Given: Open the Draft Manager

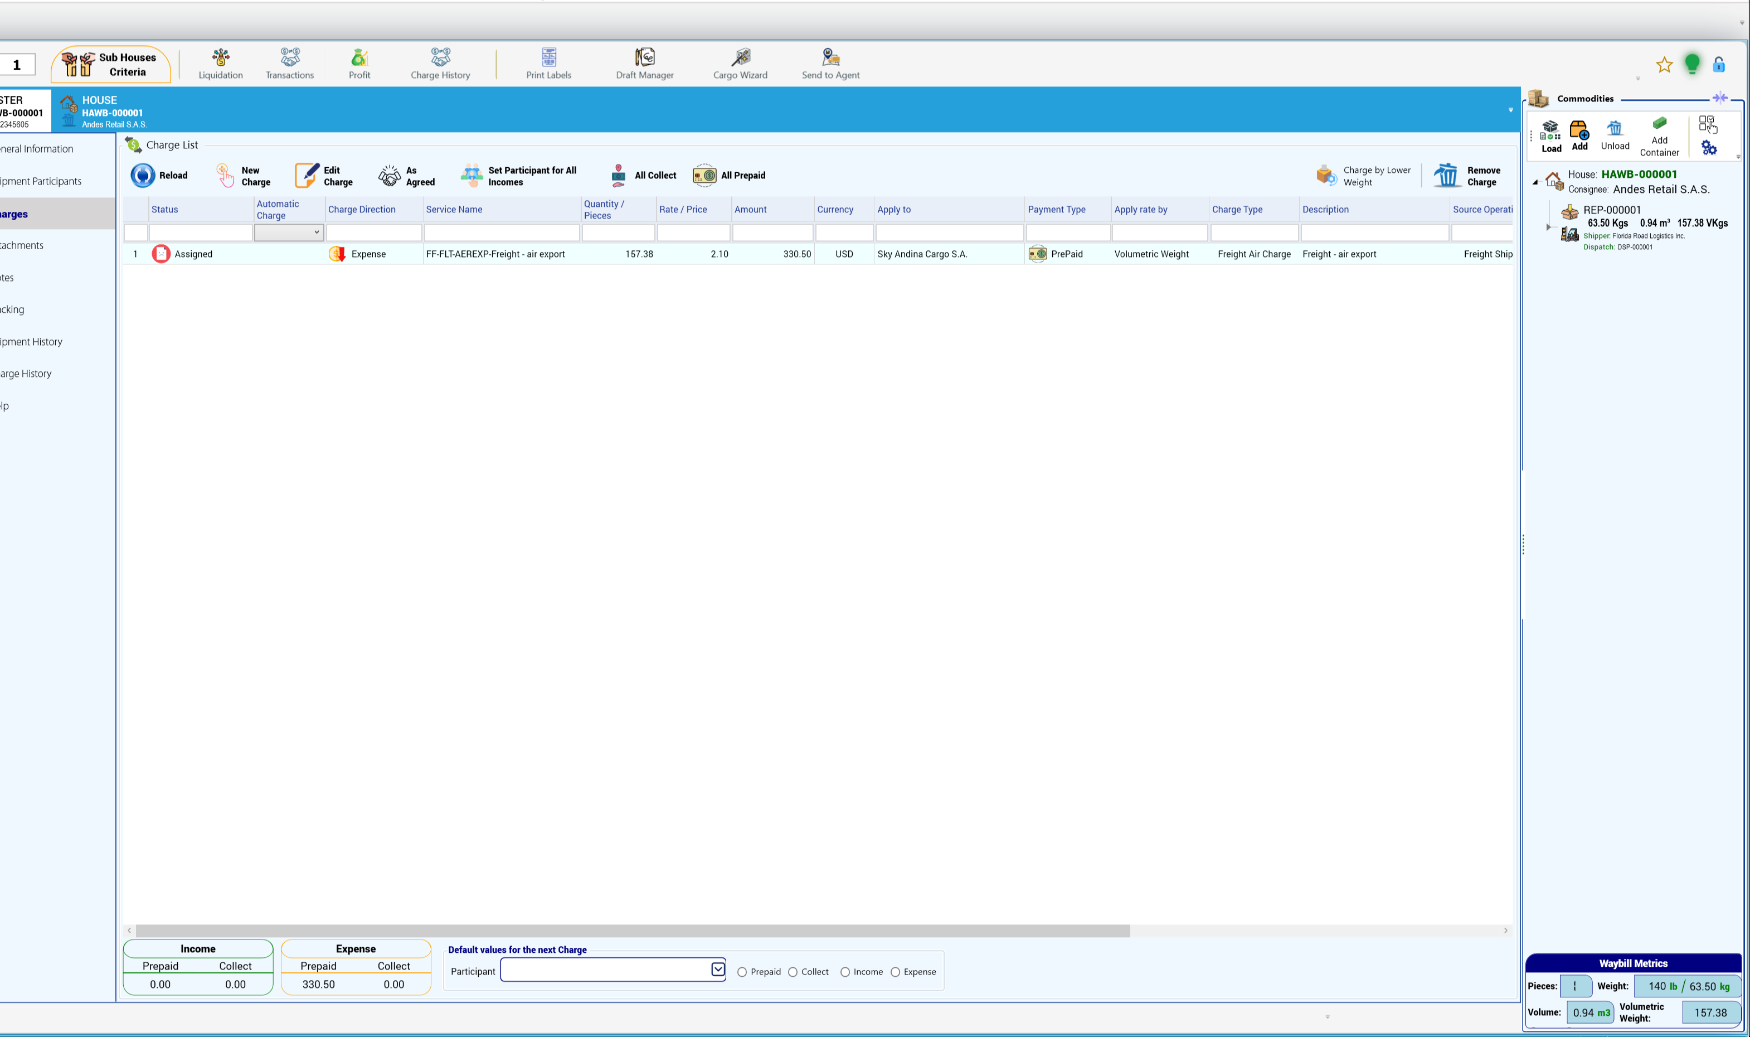Looking at the screenshot, I should pos(645,64).
